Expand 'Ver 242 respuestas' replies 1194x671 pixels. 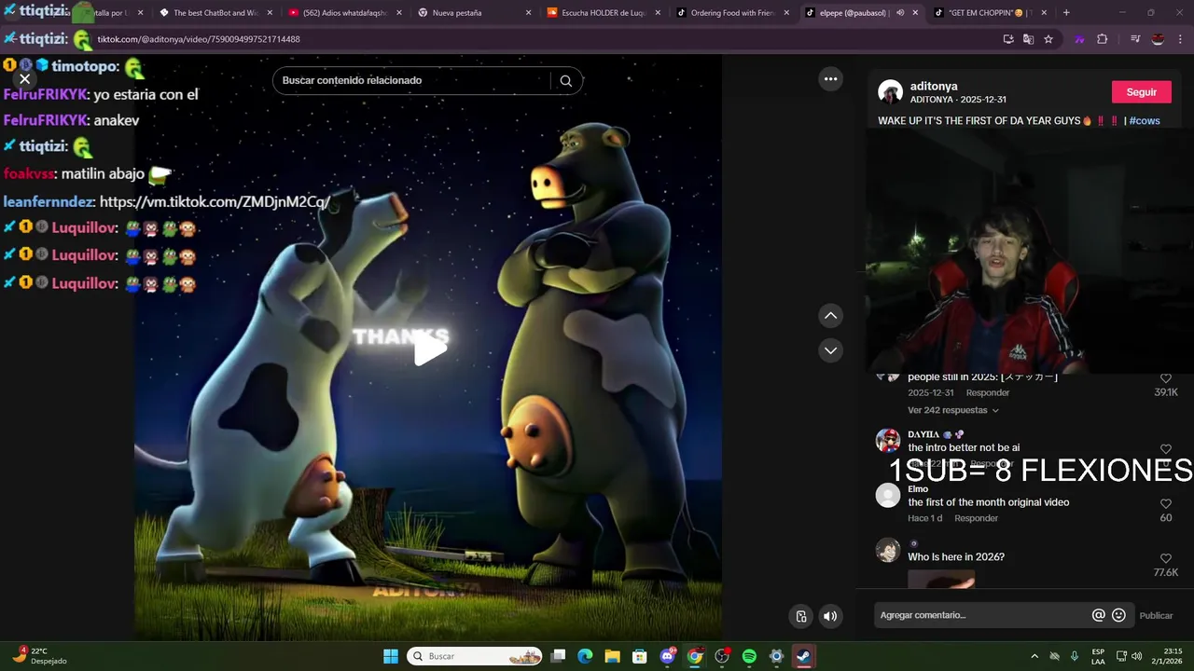pyautogui.click(x=952, y=410)
